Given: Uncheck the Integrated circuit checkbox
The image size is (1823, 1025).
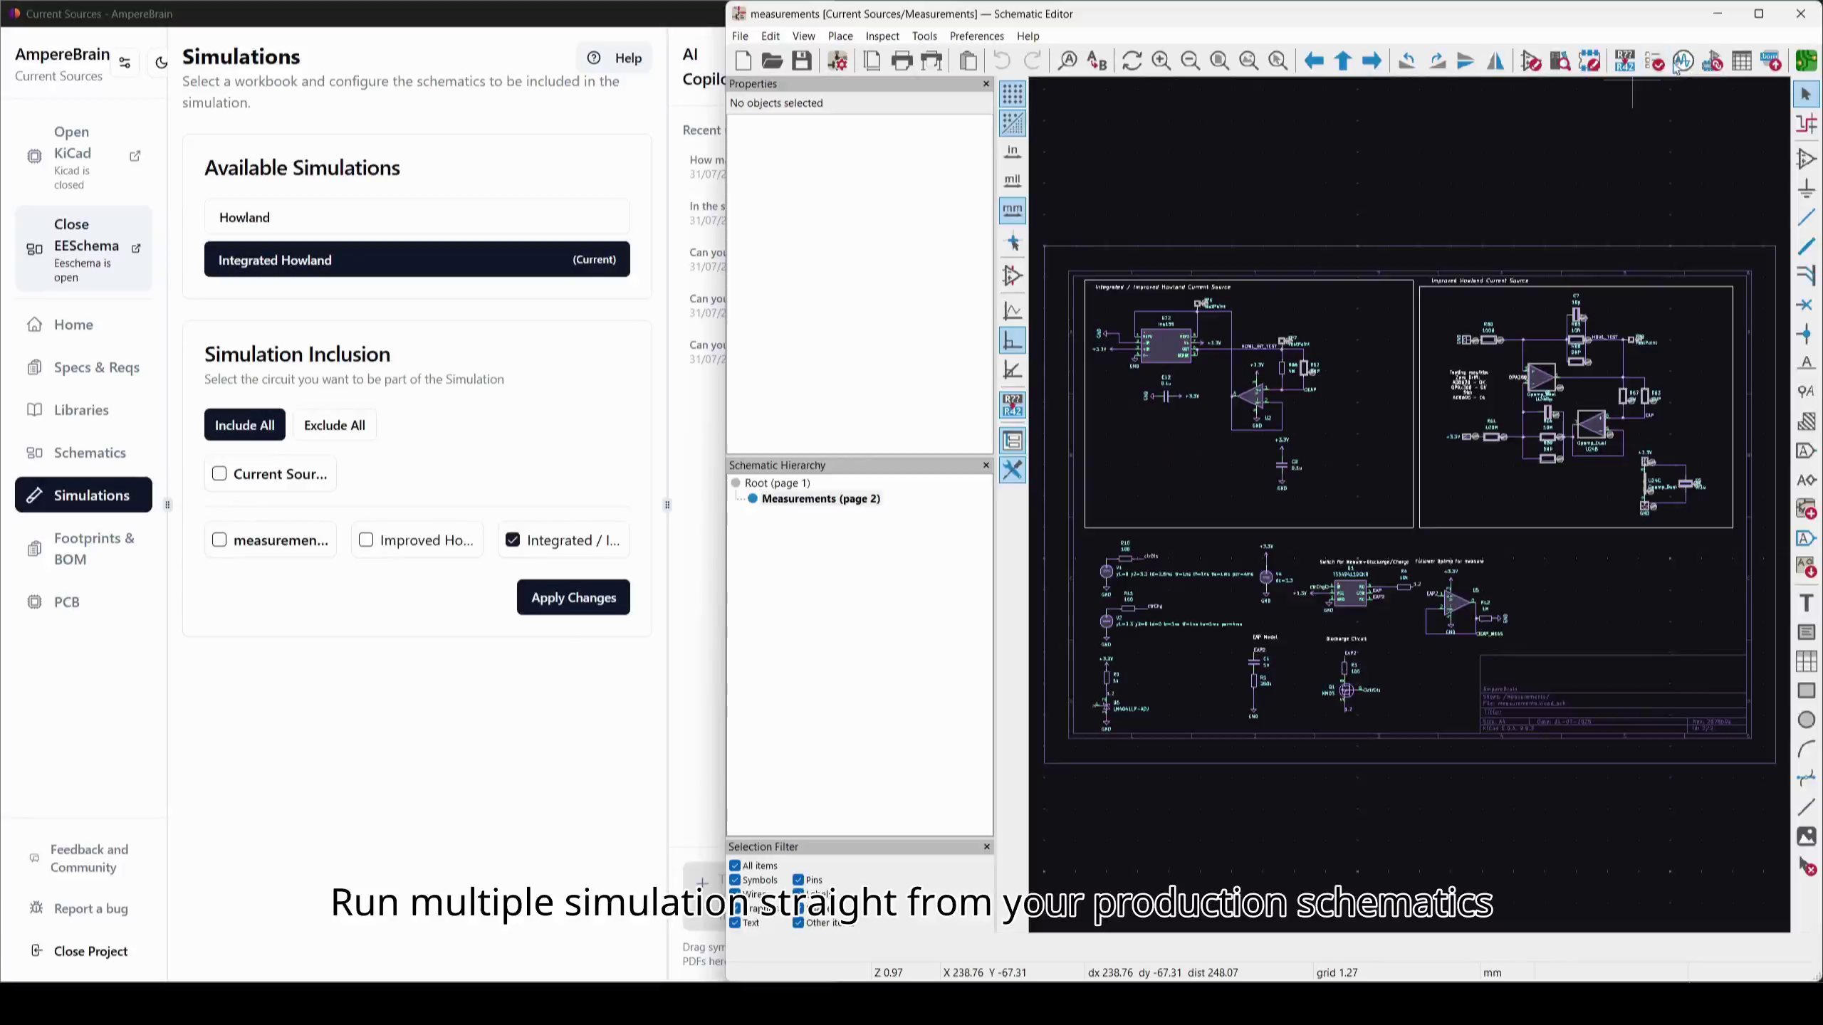Looking at the screenshot, I should point(513,540).
